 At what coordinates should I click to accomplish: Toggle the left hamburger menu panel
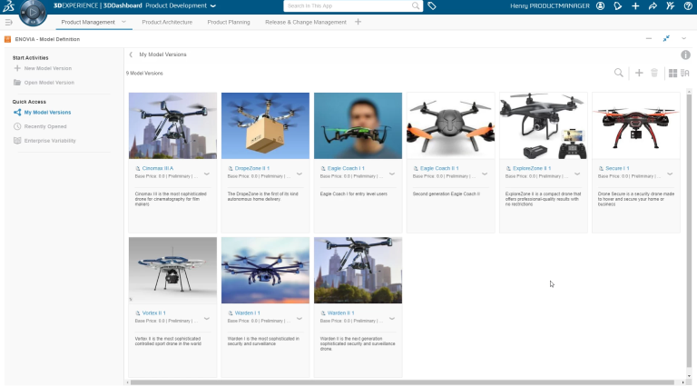tap(8, 22)
